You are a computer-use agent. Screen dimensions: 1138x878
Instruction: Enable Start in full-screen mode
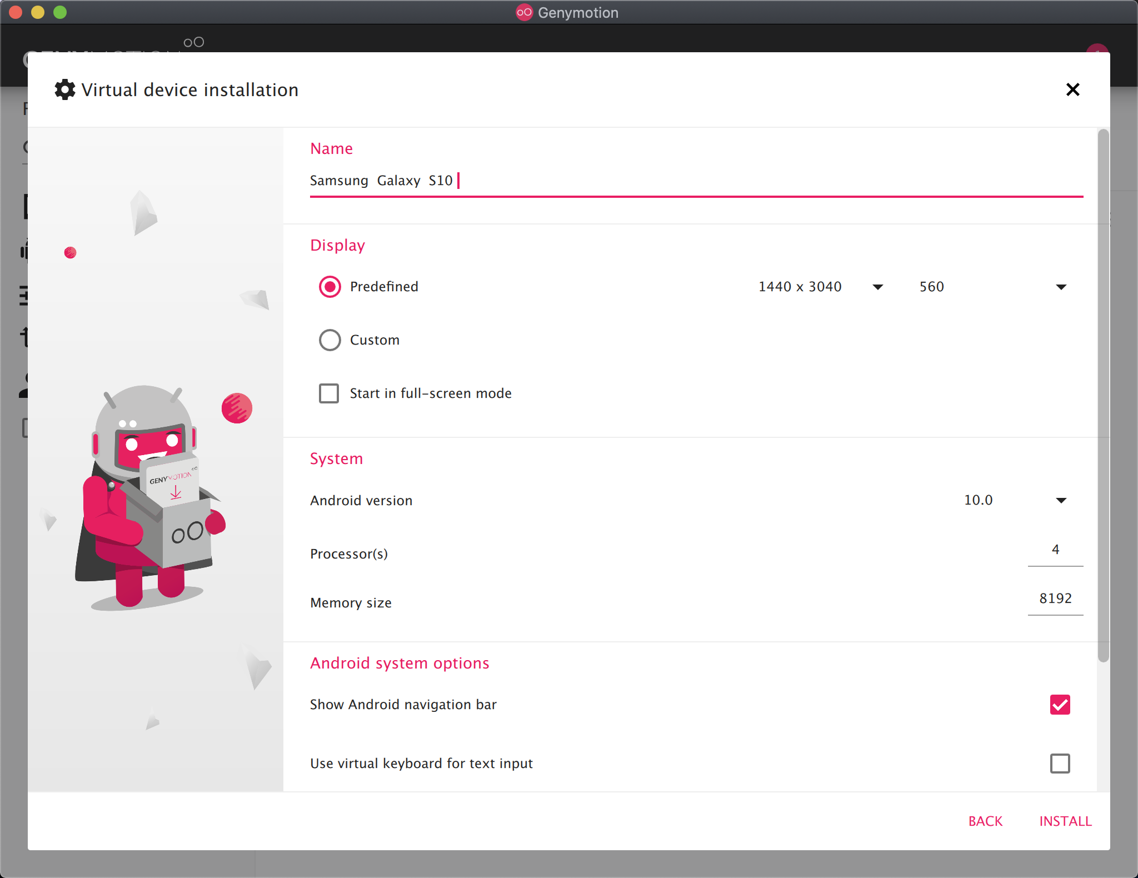point(329,393)
